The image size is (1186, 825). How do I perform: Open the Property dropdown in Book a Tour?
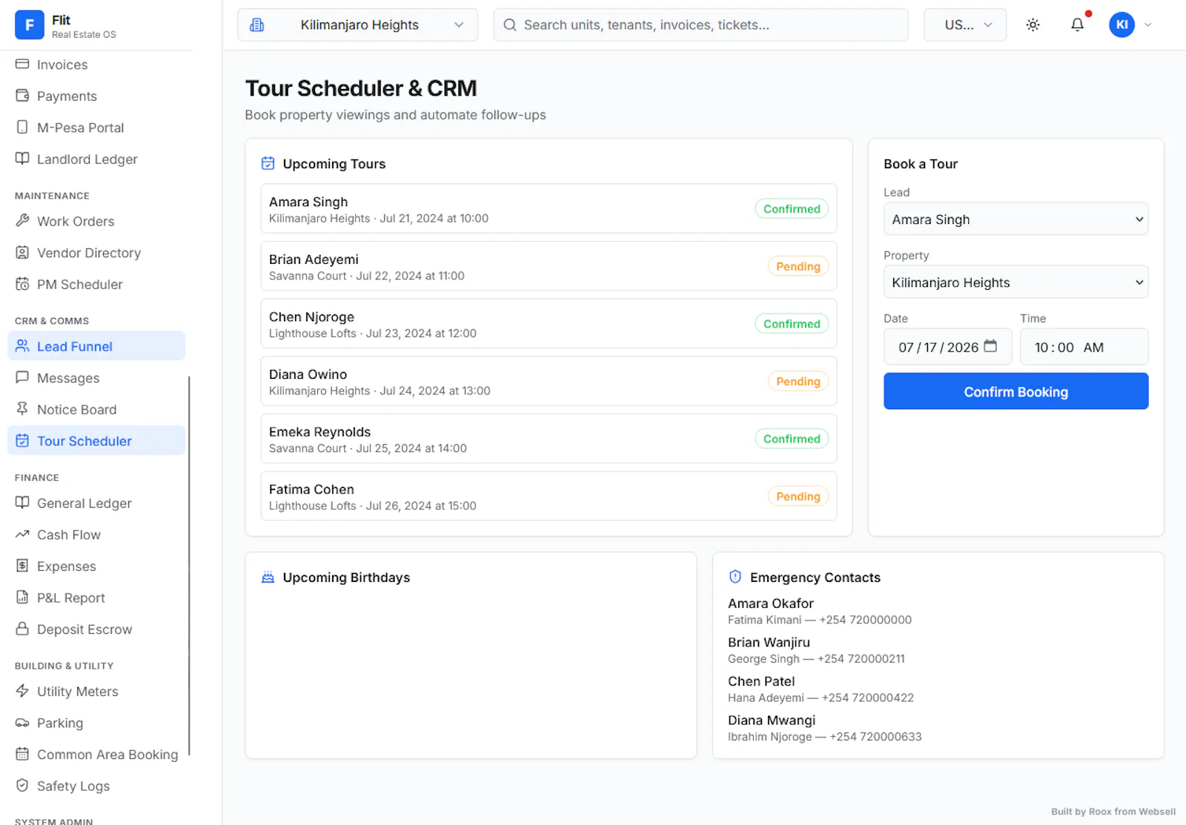[x=1016, y=282]
